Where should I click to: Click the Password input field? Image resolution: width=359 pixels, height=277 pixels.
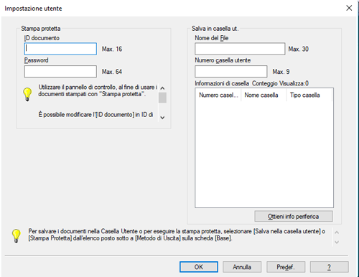click(x=60, y=72)
